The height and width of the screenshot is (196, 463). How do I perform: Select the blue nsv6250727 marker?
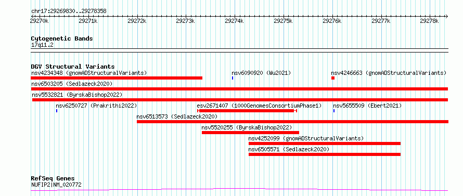(57, 111)
